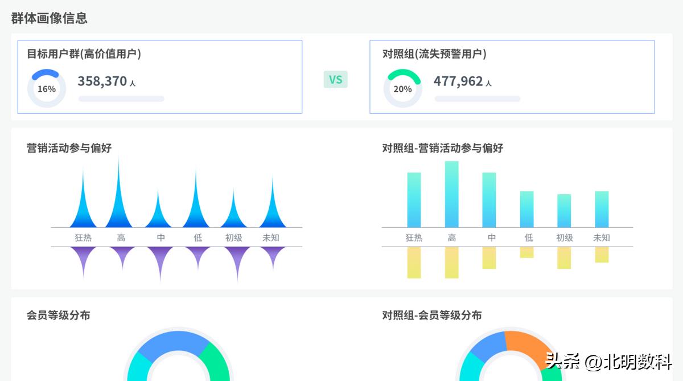Click the progress bar under 358,370 人
This screenshot has width=683, height=381.
(120, 99)
